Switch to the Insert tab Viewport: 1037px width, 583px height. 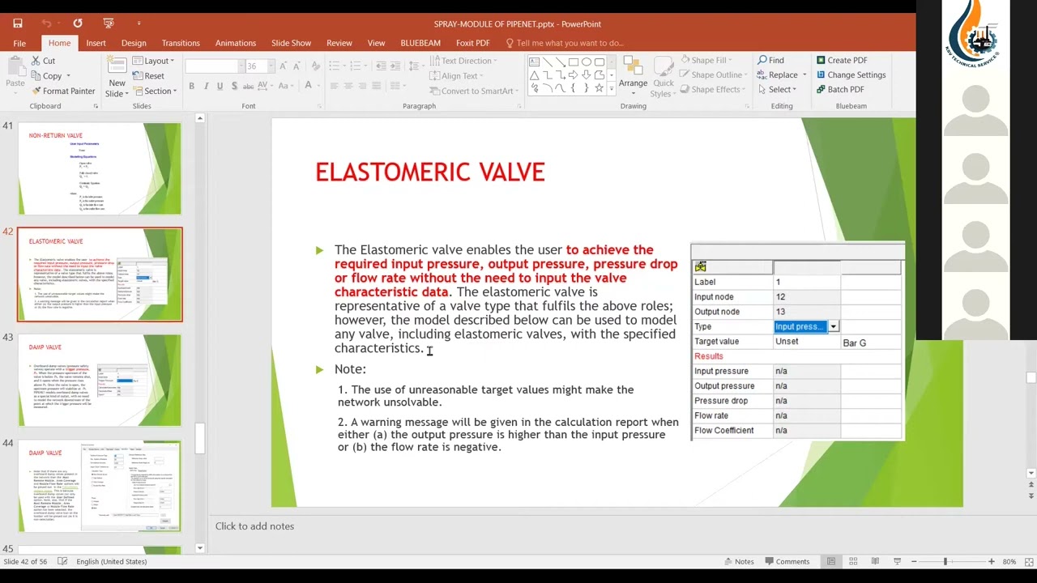coord(96,43)
